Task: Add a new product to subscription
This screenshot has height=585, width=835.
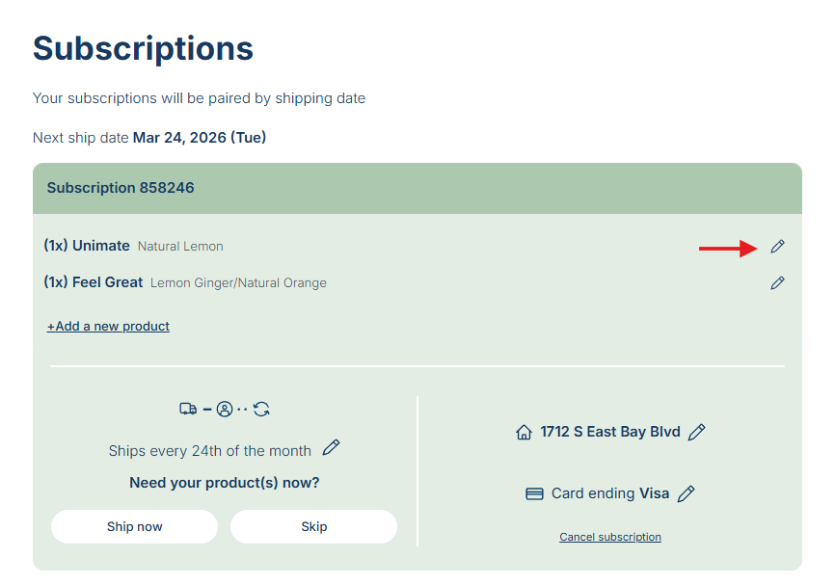Action: click(x=108, y=327)
